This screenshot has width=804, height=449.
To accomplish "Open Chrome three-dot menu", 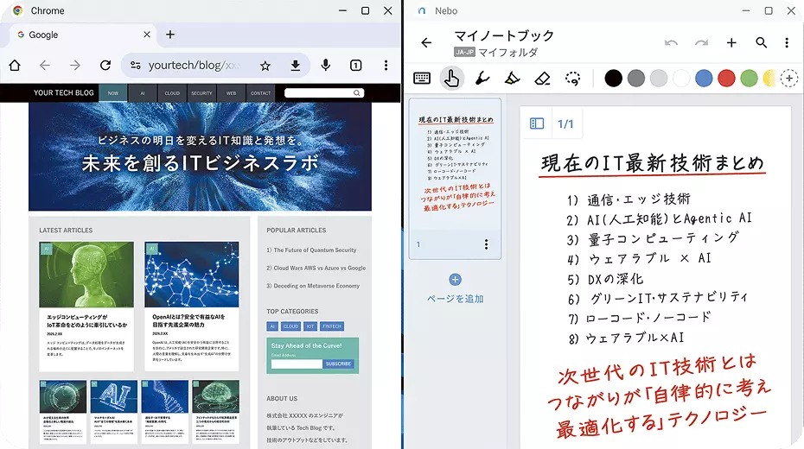I will [386, 65].
